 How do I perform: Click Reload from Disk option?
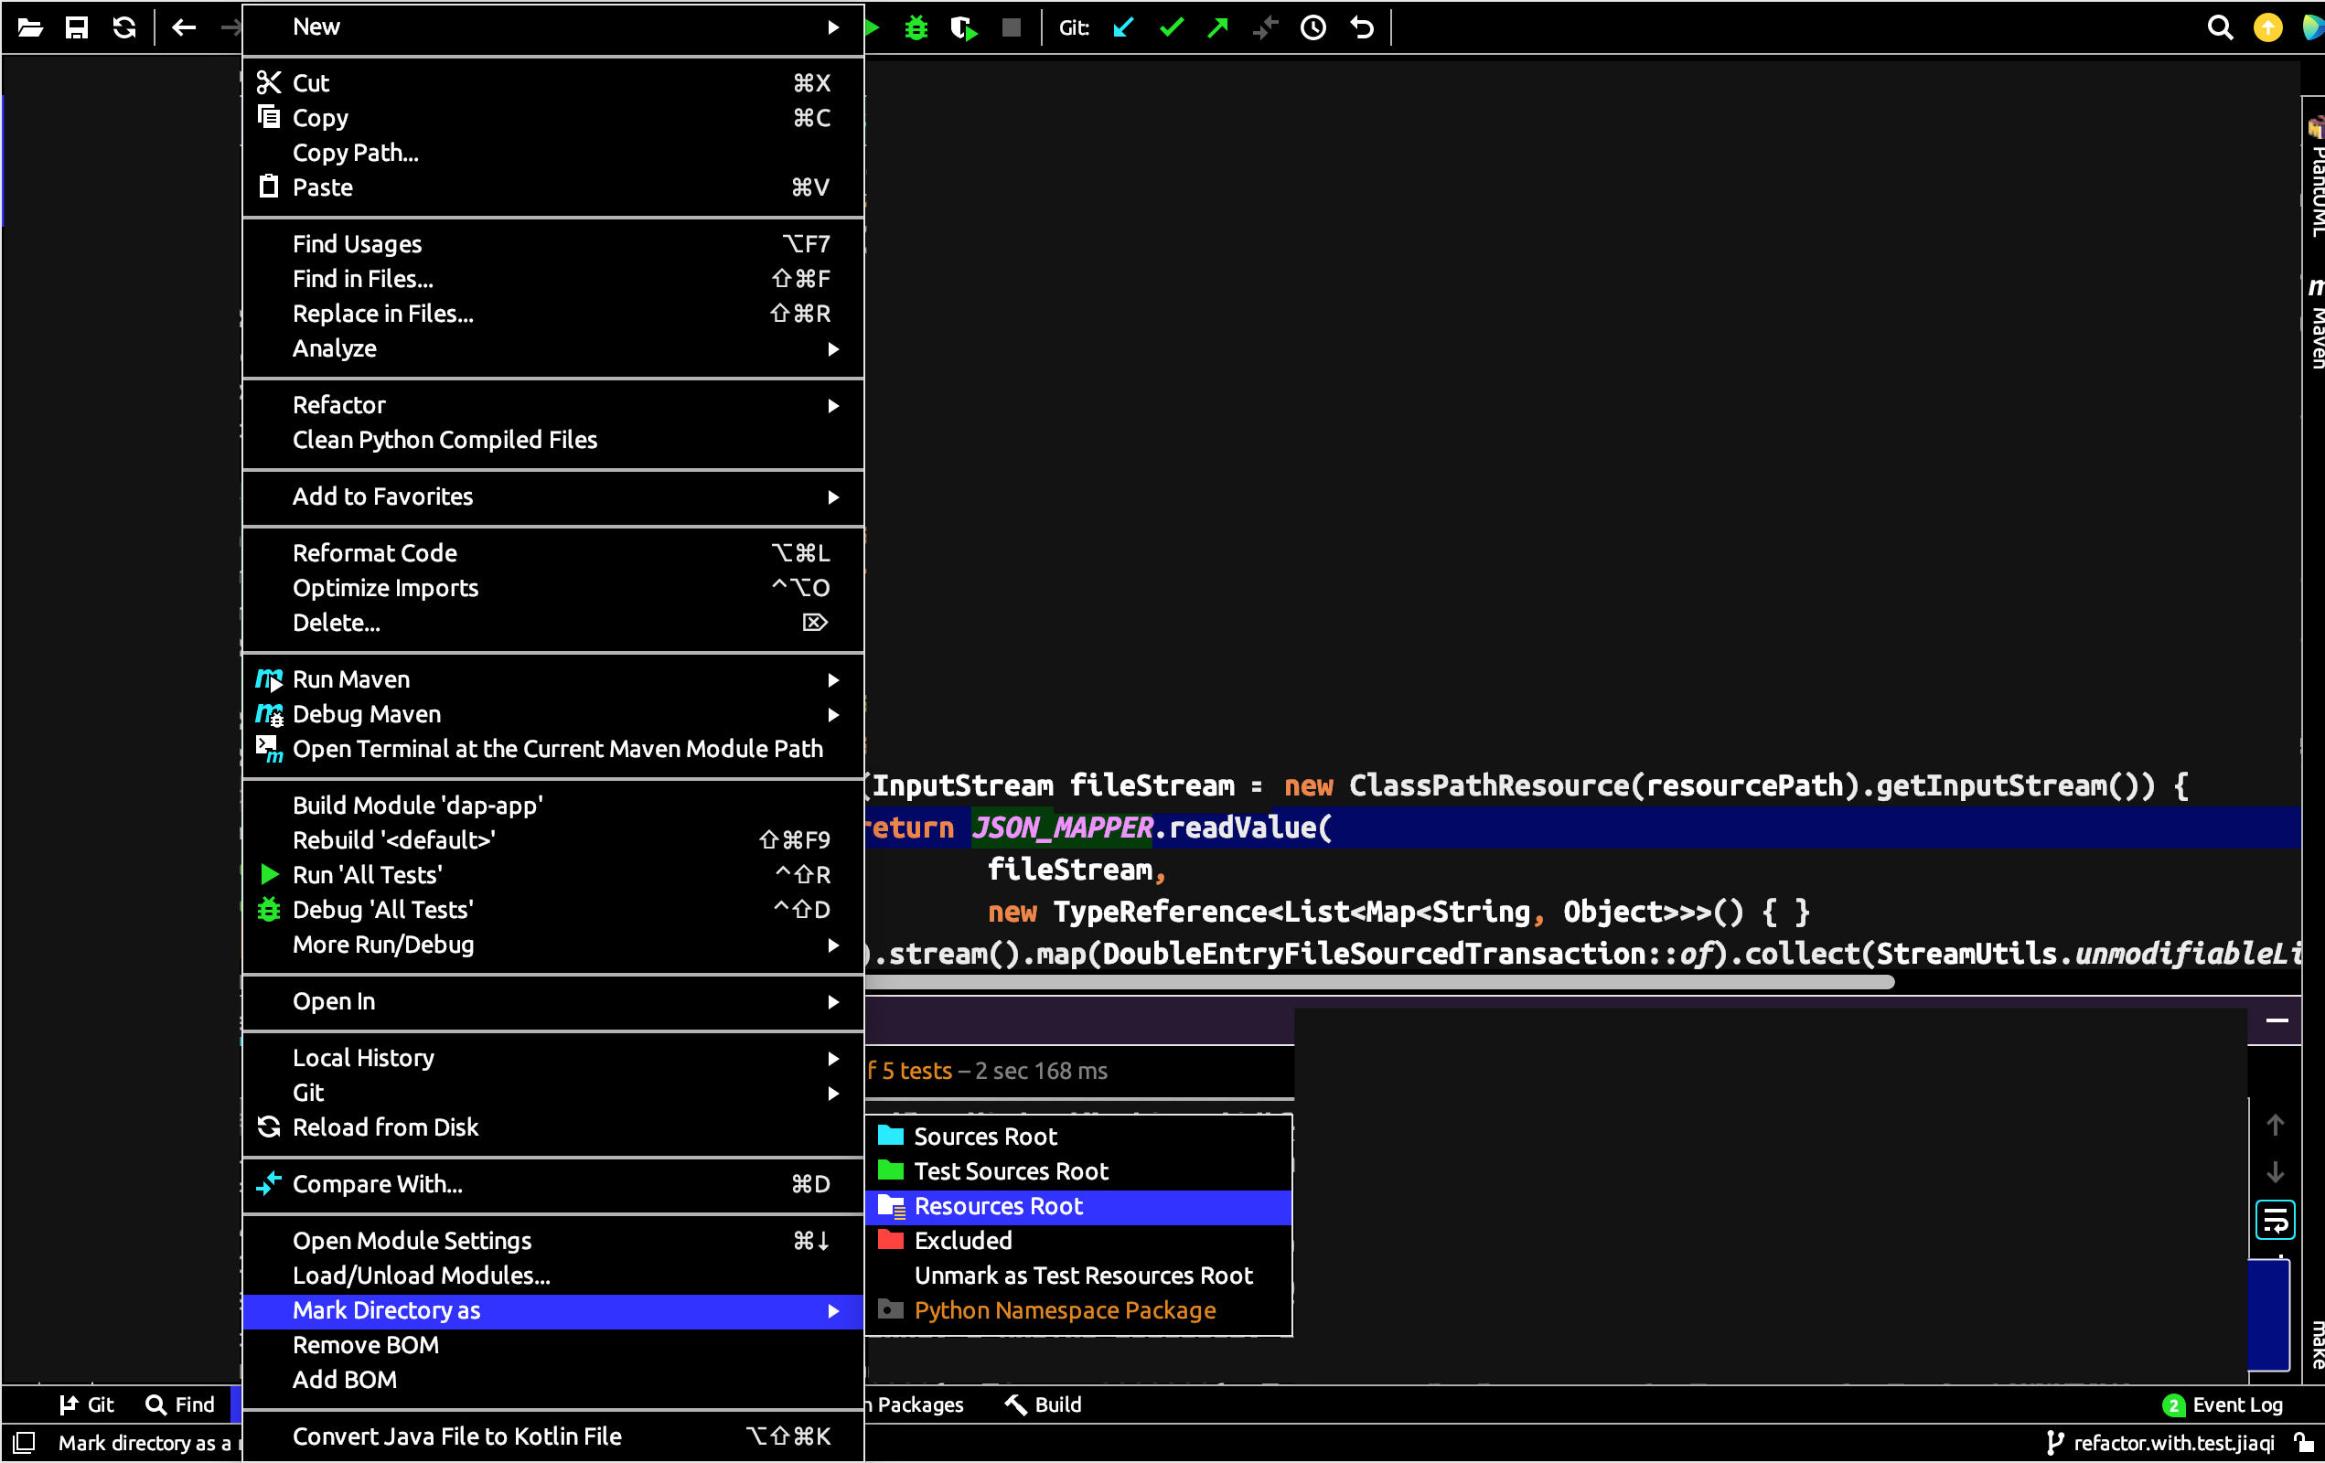(x=384, y=1126)
